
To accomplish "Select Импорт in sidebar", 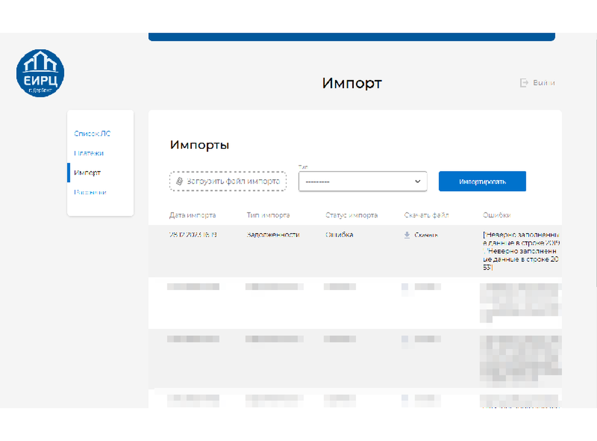I will coord(87,173).
